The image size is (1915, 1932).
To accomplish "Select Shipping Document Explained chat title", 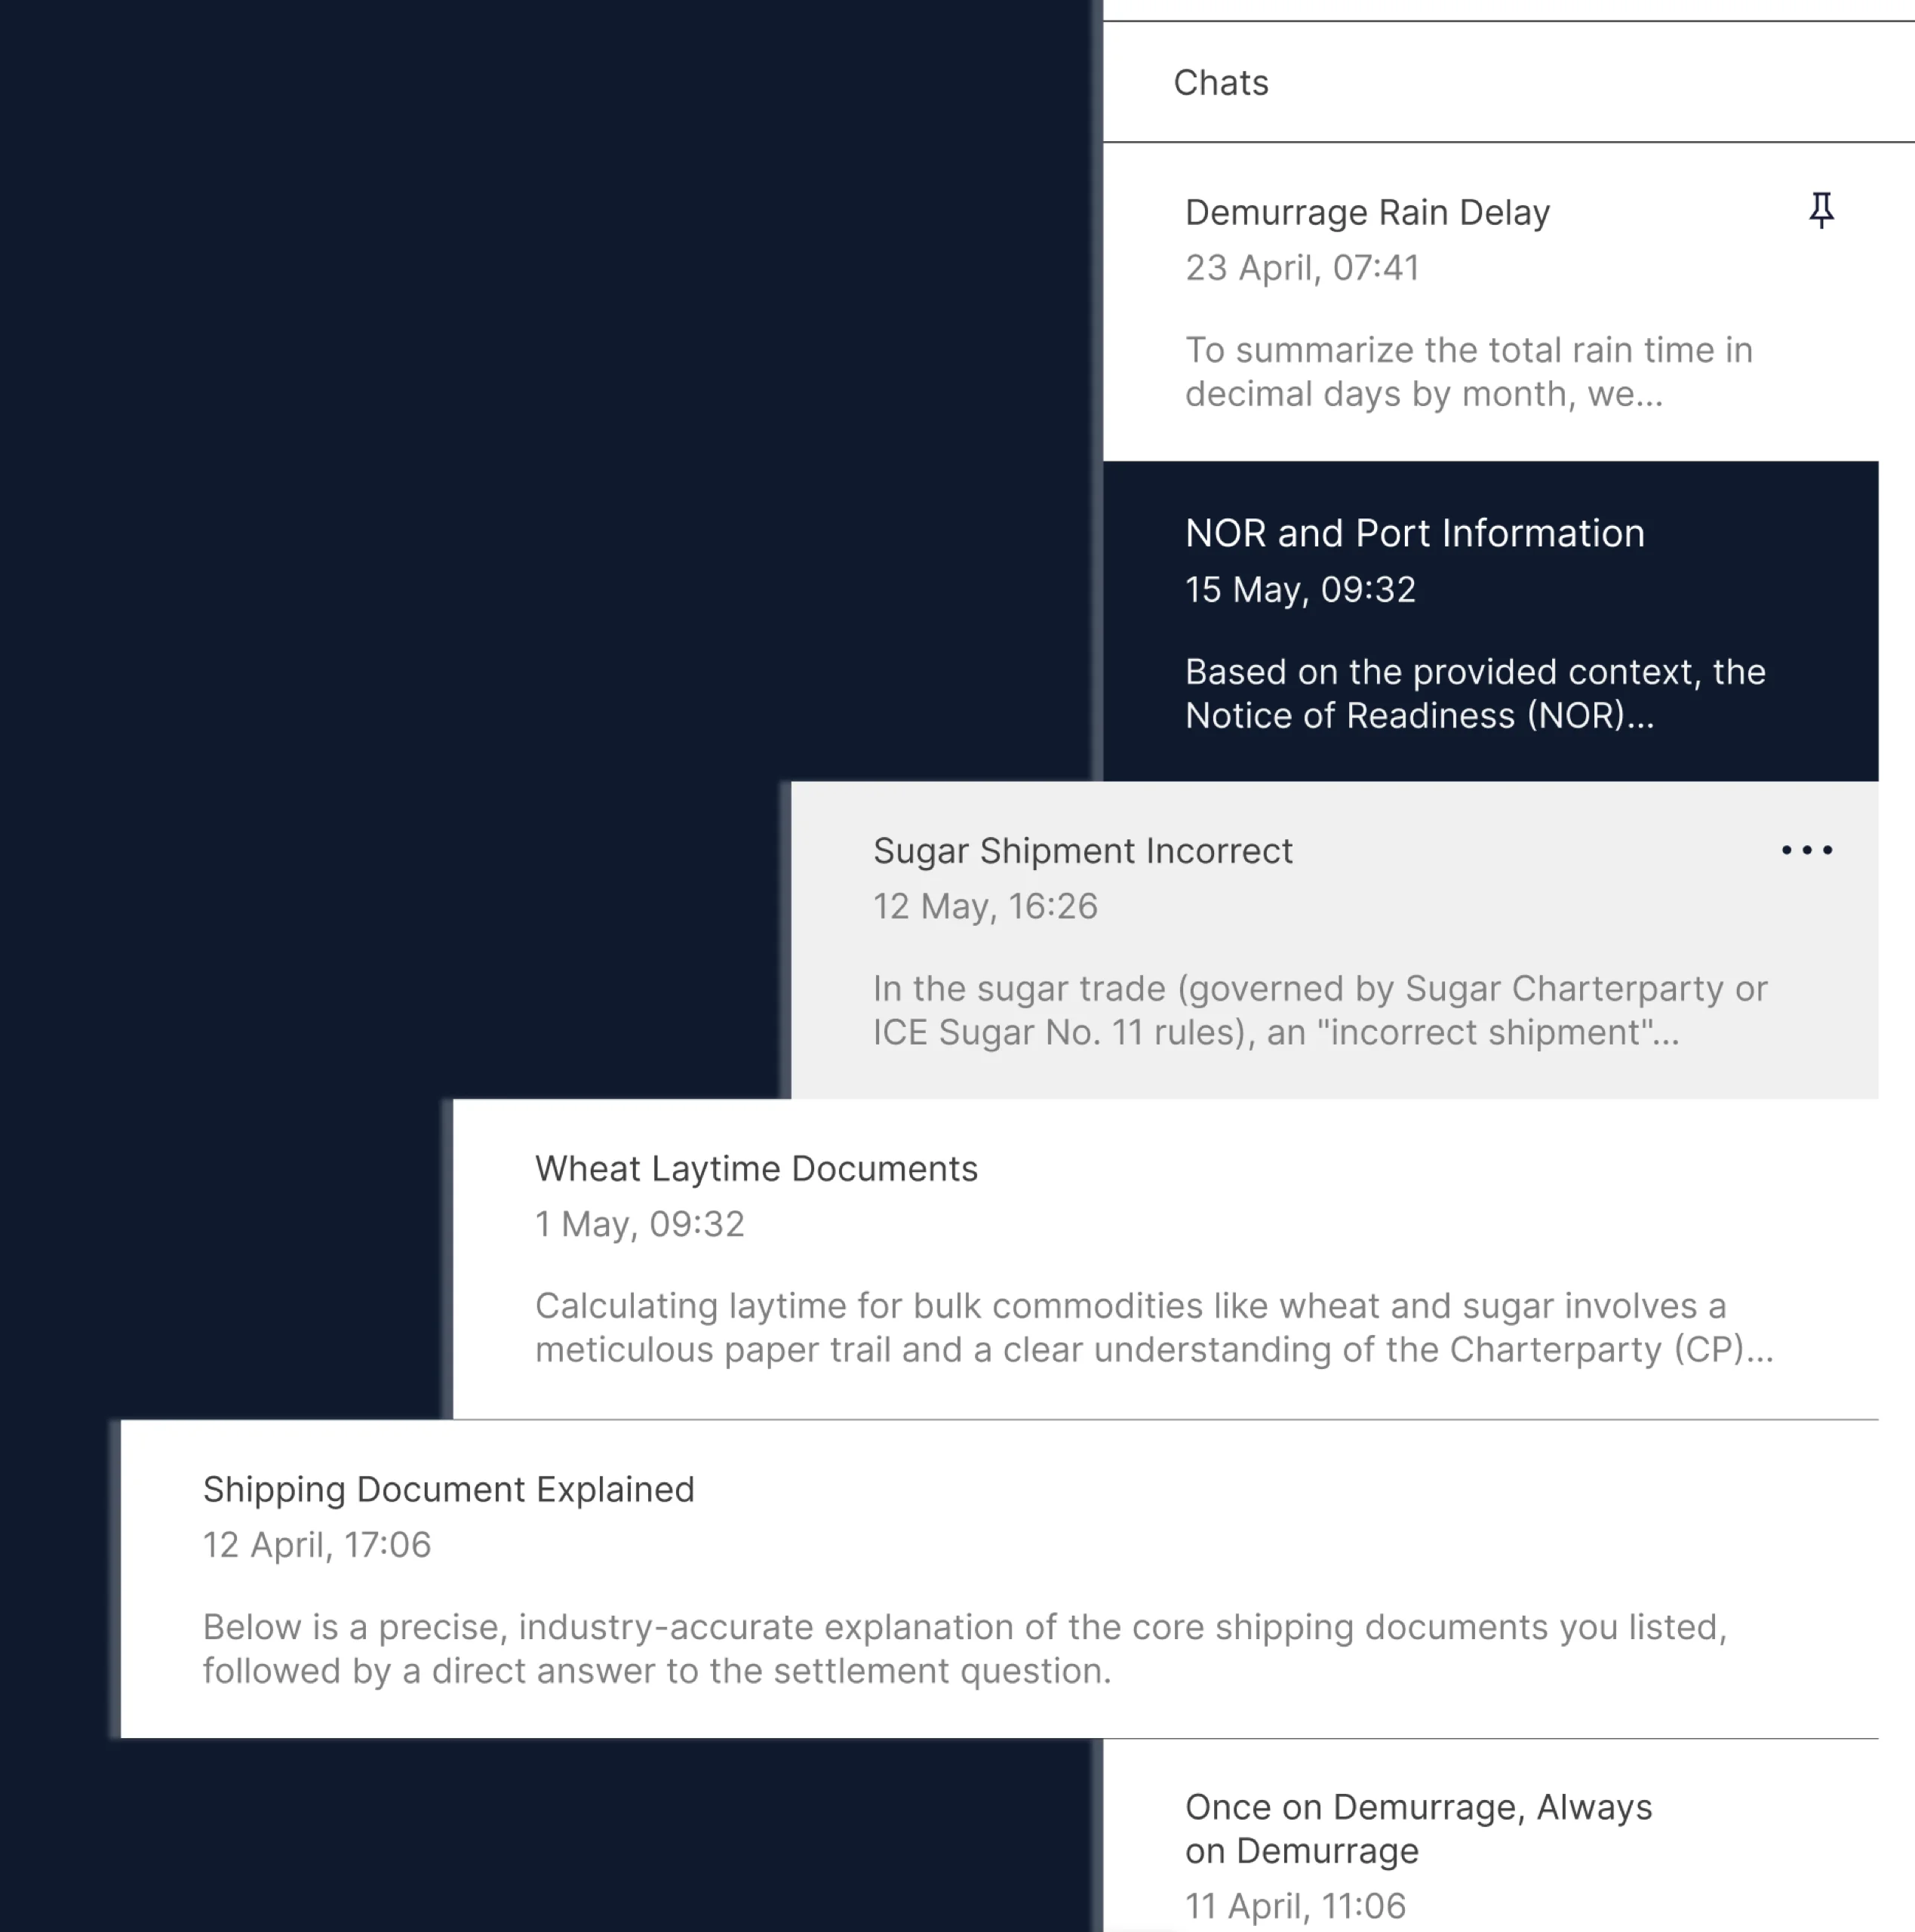I will (448, 1490).
